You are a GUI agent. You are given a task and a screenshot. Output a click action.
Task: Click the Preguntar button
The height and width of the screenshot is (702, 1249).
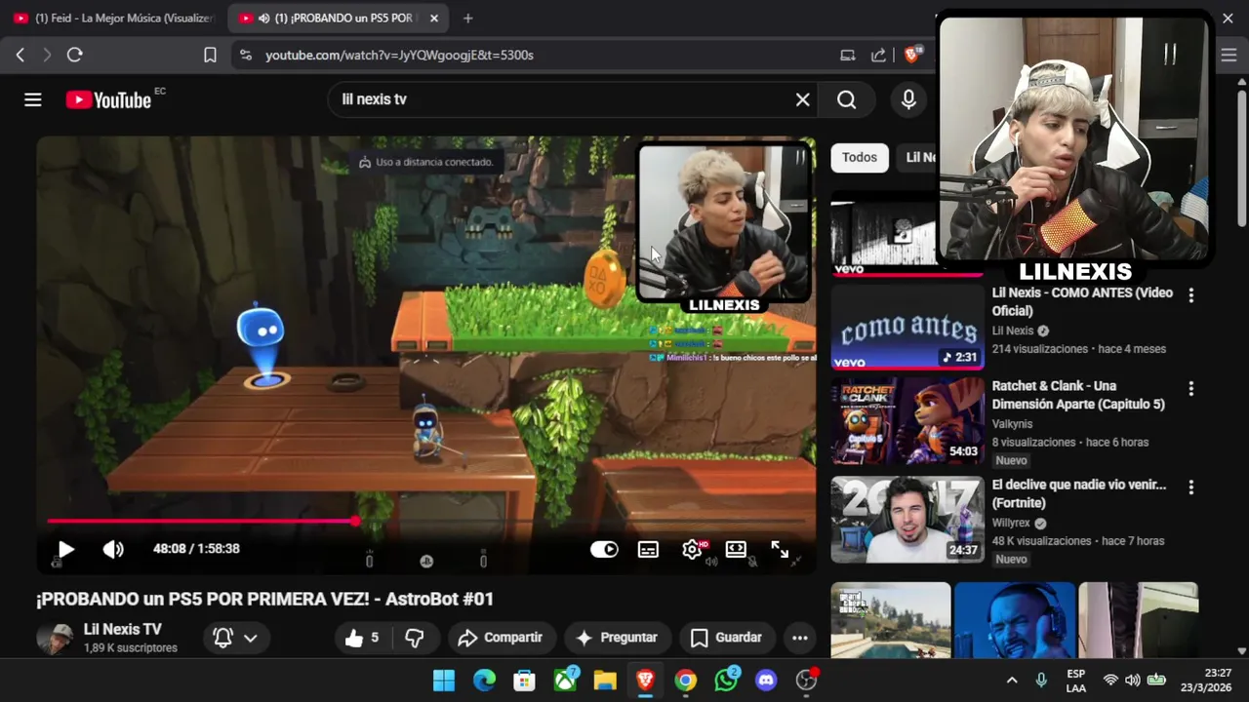pyautogui.click(x=617, y=638)
